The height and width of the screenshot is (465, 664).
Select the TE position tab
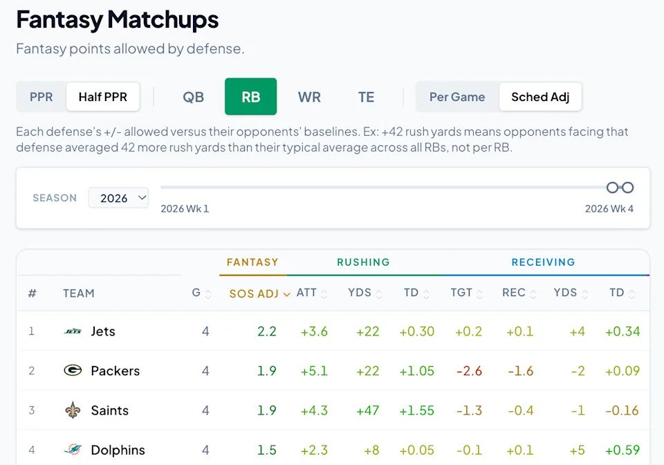point(367,97)
